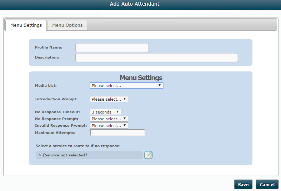This screenshot has height=191, width=281.
Task: Click the No Response Timeout label
Action: [x=57, y=112]
